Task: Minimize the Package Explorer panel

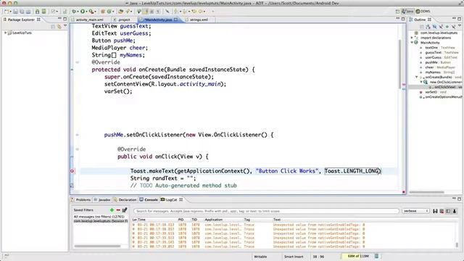Action: [x=59, y=19]
